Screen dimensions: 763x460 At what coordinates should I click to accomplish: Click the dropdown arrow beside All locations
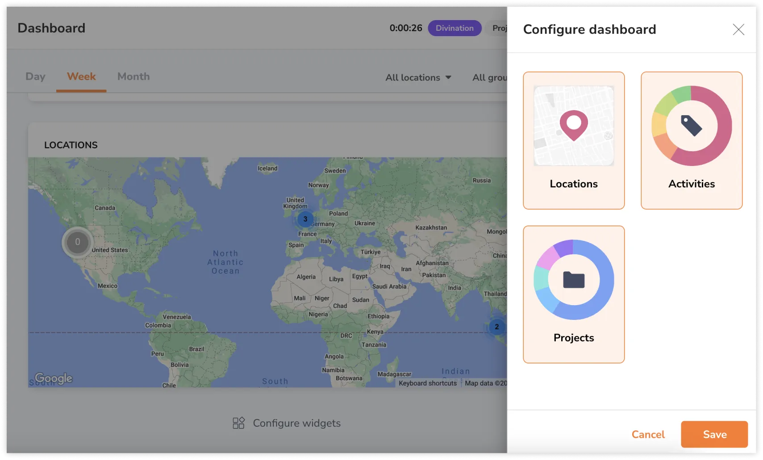pos(448,78)
